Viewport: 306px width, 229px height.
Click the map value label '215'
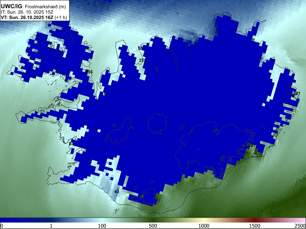click(89, 72)
